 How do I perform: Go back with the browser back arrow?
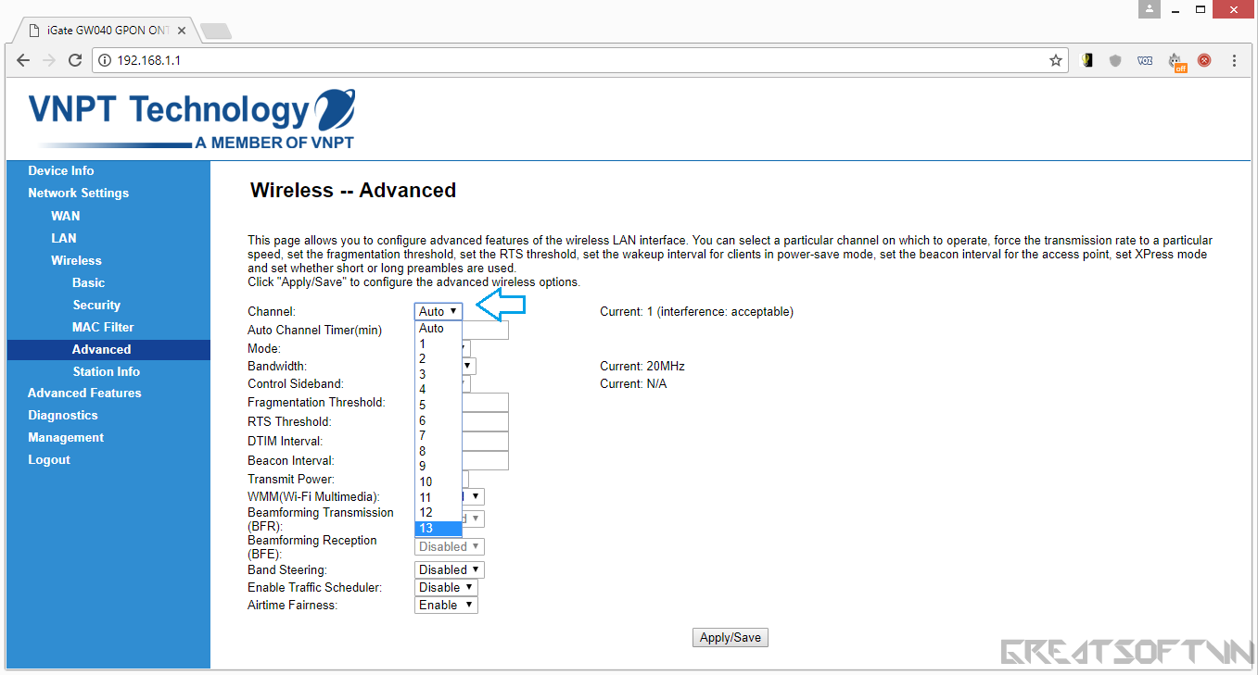coord(23,60)
